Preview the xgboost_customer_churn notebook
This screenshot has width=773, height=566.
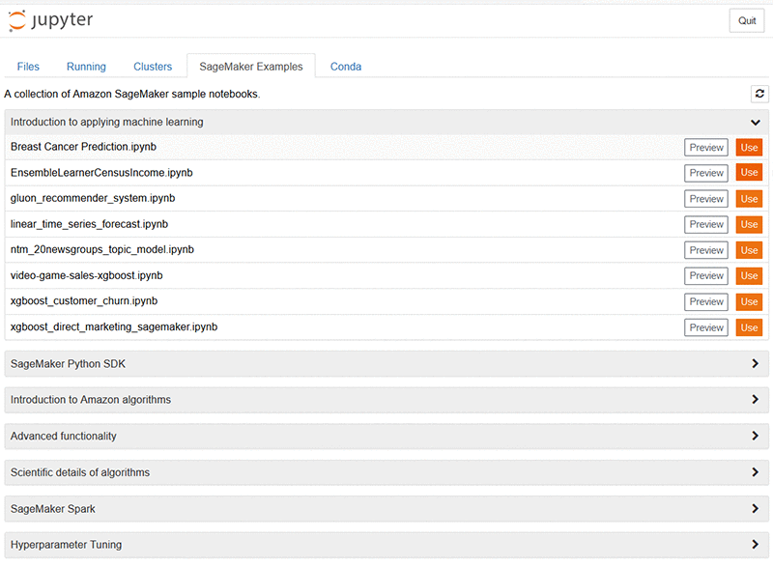(706, 301)
